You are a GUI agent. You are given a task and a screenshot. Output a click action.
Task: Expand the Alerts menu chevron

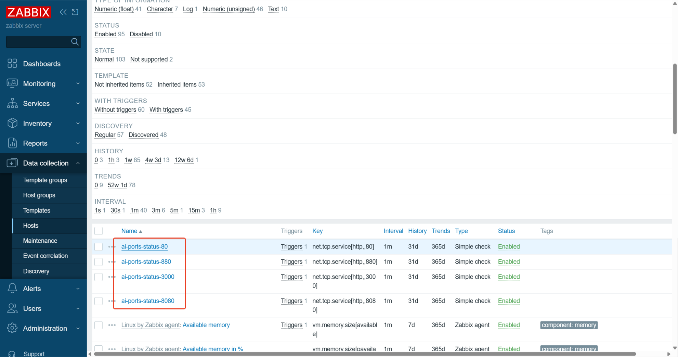[x=78, y=289]
